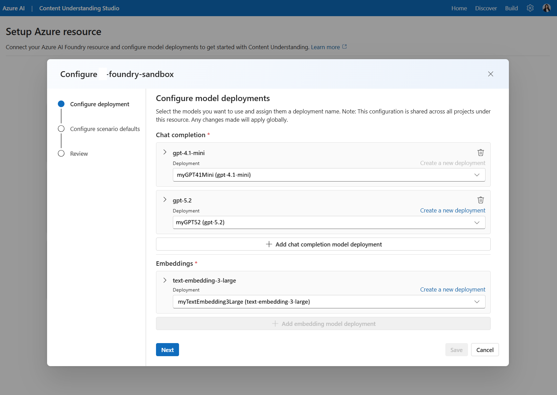Click Content Understanding Studio title
The height and width of the screenshot is (395, 557).
79,8
